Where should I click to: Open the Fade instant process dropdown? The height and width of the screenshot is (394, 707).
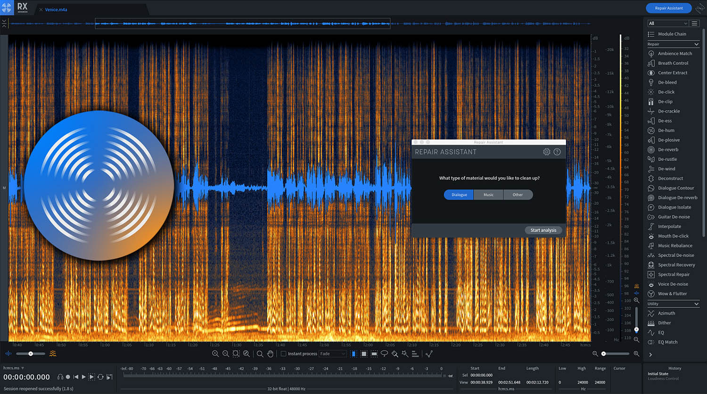333,353
